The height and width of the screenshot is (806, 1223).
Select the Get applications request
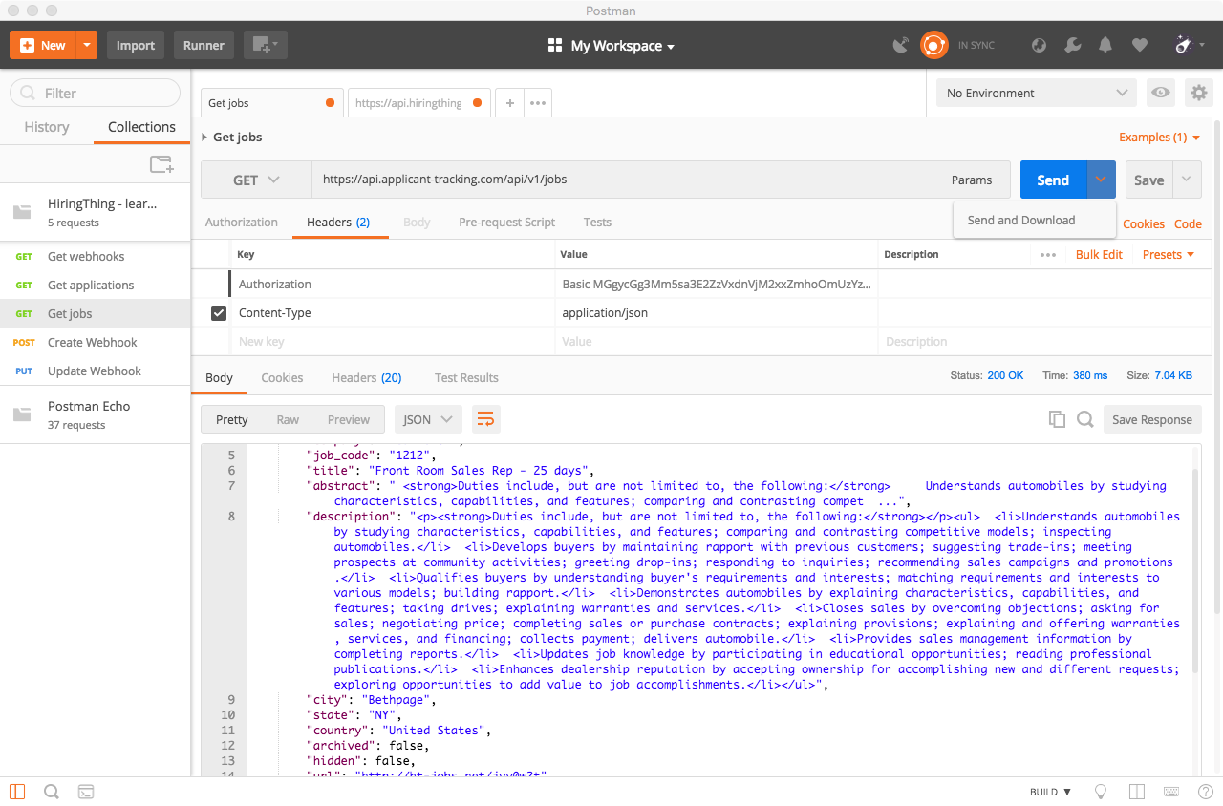click(x=96, y=285)
